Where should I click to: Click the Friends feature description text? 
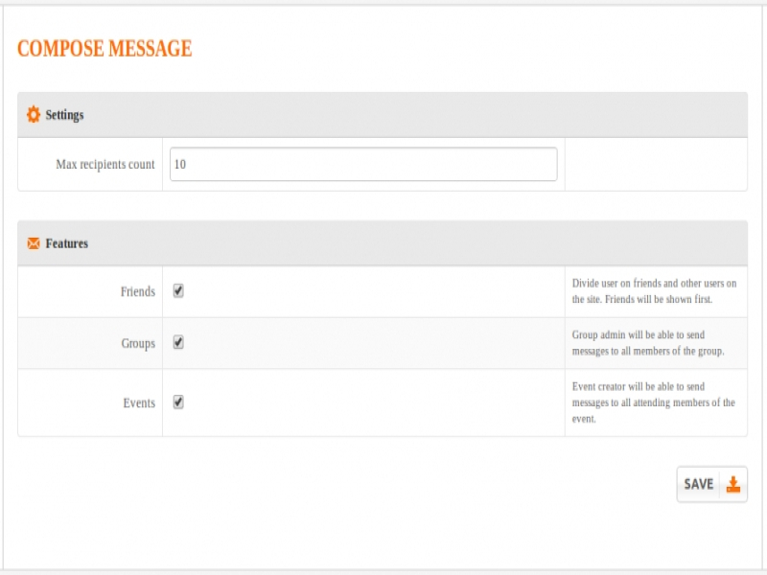[654, 291]
